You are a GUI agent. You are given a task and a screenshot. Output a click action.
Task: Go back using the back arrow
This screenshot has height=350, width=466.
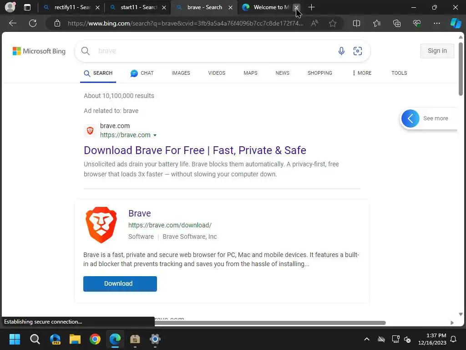click(x=13, y=23)
